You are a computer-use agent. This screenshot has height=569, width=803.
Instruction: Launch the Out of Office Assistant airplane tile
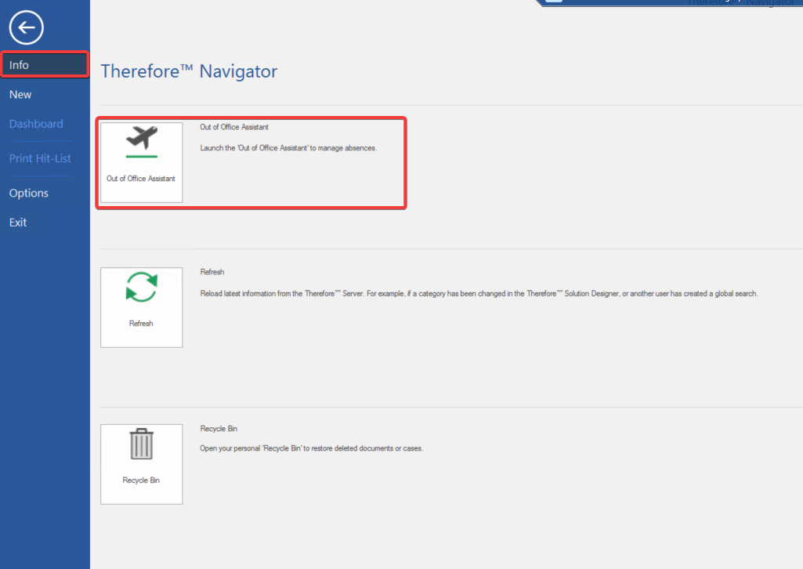coord(141,162)
